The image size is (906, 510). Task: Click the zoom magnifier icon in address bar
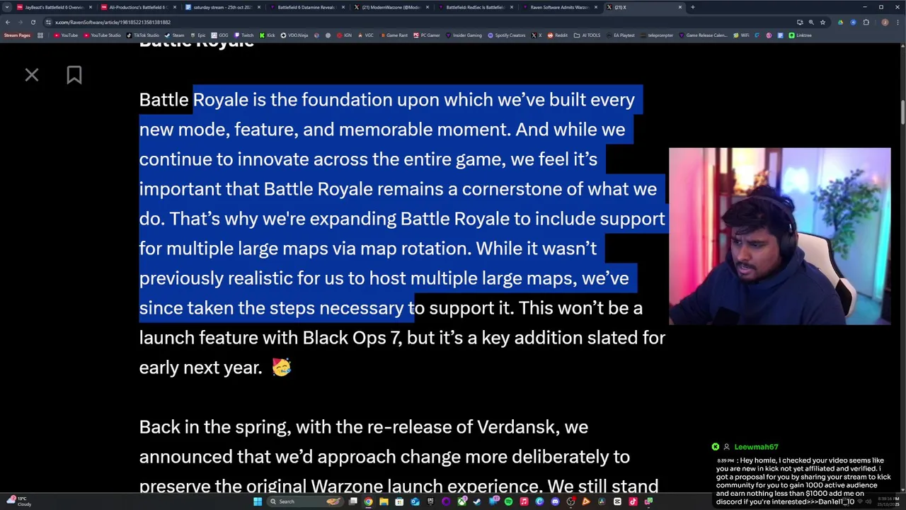[811, 22]
